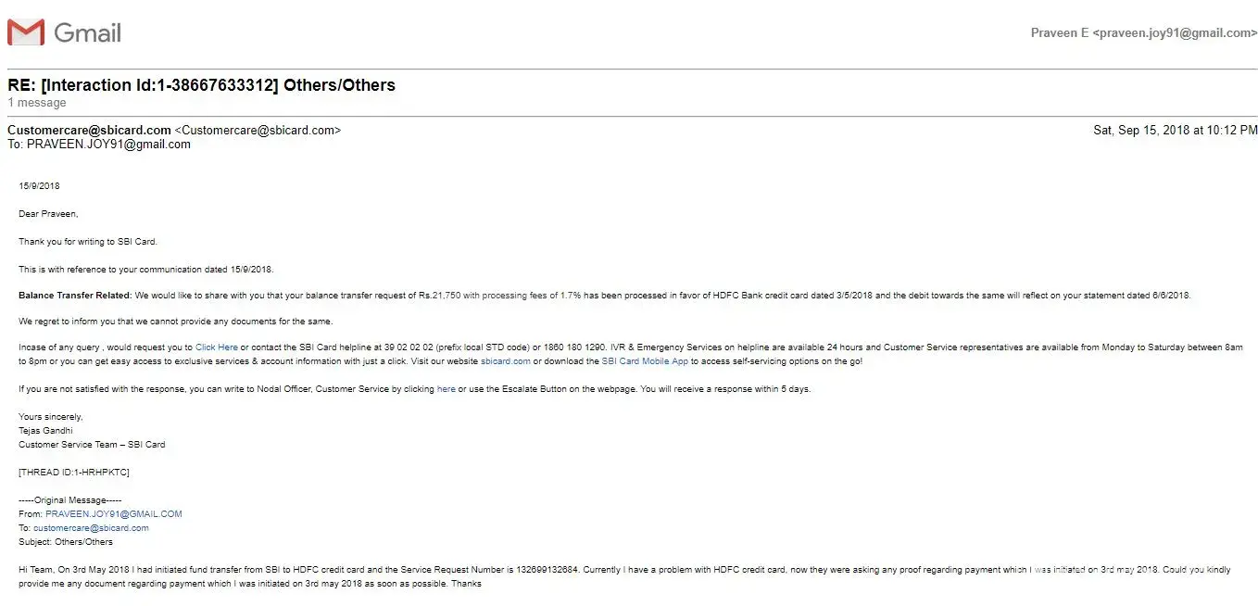Click the "here" Nodal Officer link
The image size is (1258, 606).
tap(446, 389)
